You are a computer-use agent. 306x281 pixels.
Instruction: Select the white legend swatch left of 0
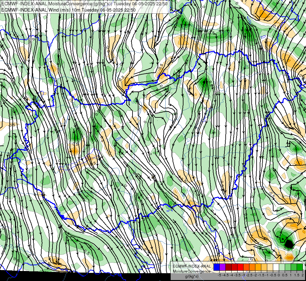(276, 267)
